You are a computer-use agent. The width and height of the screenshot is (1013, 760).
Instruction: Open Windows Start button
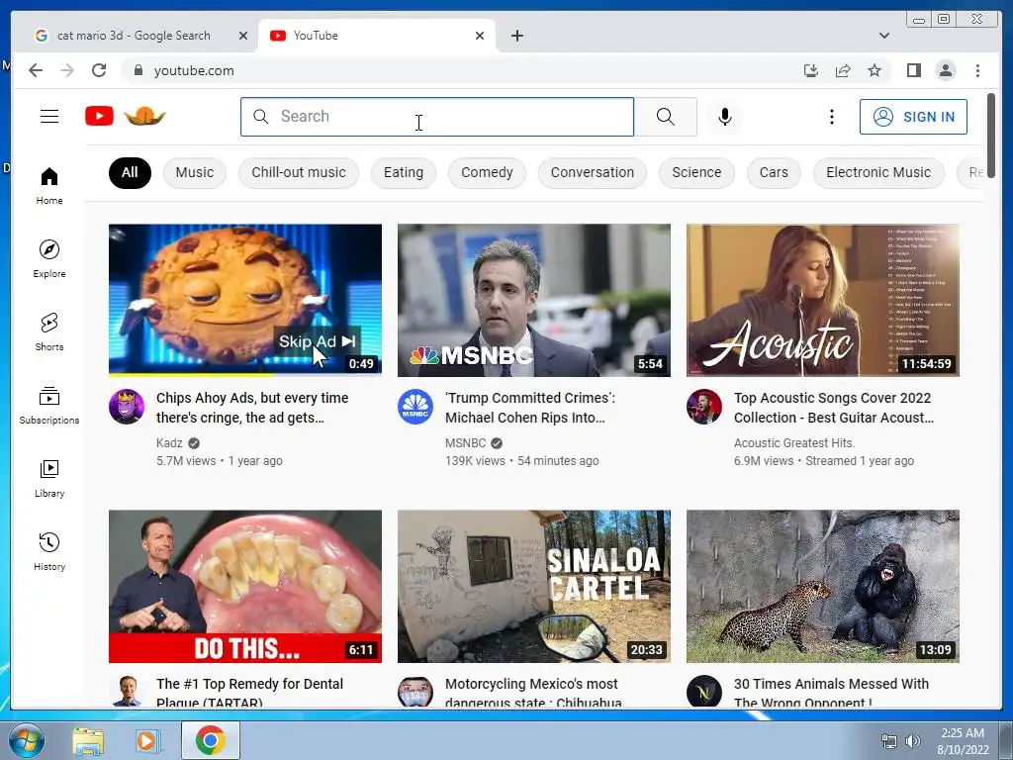coord(25,740)
